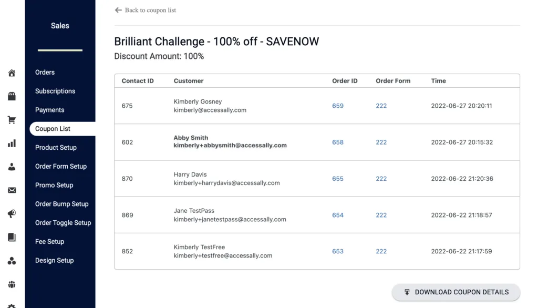Navigate to Promo Setup
The image size is (538, 308).
tap(54, 185)
